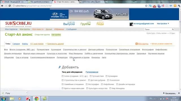
Task: Go to Мои подписки
Action: (x=11, y=29)
